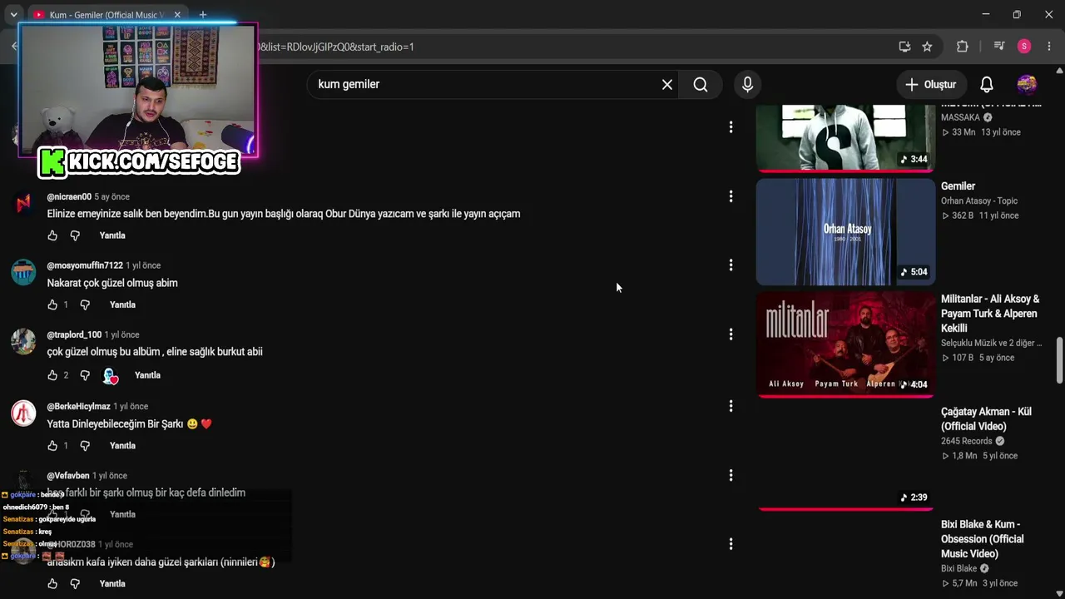
Task: Click the "2645 Records" channel name
Action: (967, 441)
